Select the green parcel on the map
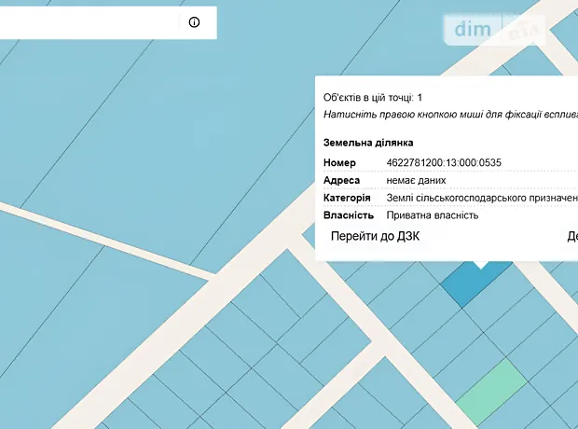Image resolution: width=578 pixels, height=429 pixels. tap(491, 388)
